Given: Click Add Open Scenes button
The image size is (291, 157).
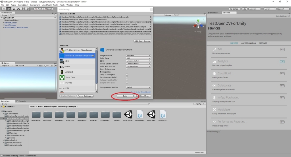Looking at the screenshot, I should (x=142, y=41).
